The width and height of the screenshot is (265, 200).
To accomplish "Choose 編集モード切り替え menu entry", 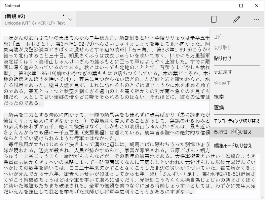I will (x=237, y=146).
